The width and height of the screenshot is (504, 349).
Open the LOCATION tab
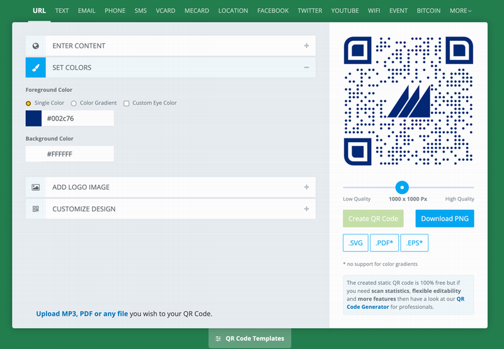pos(233,11)
